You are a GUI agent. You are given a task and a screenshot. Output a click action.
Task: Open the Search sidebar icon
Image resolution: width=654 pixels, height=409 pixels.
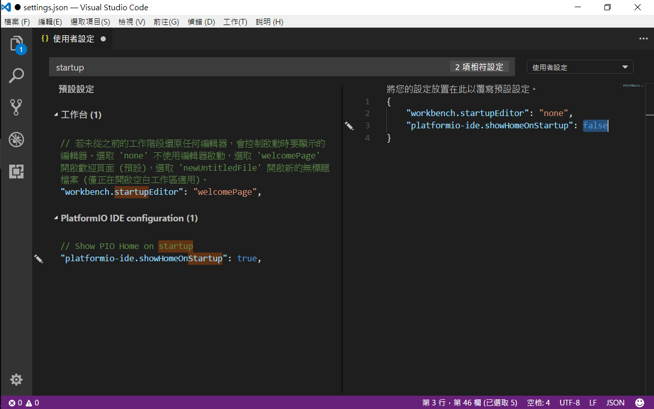coord(16,75)
